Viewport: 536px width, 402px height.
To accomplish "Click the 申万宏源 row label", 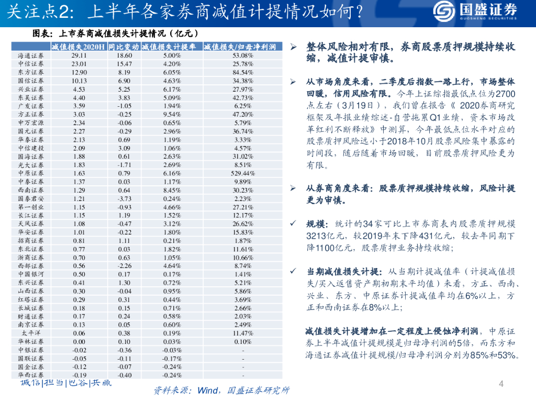I will point(31,122).
